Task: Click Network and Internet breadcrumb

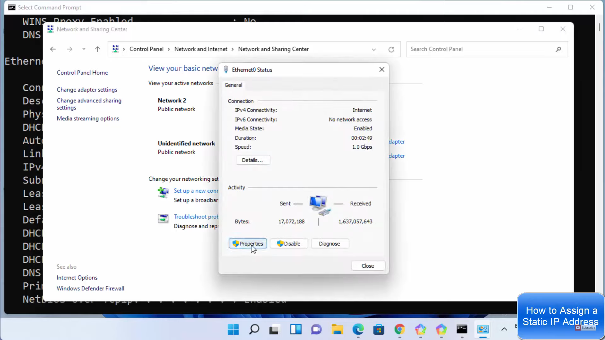Action: click(x=200, y=49)
